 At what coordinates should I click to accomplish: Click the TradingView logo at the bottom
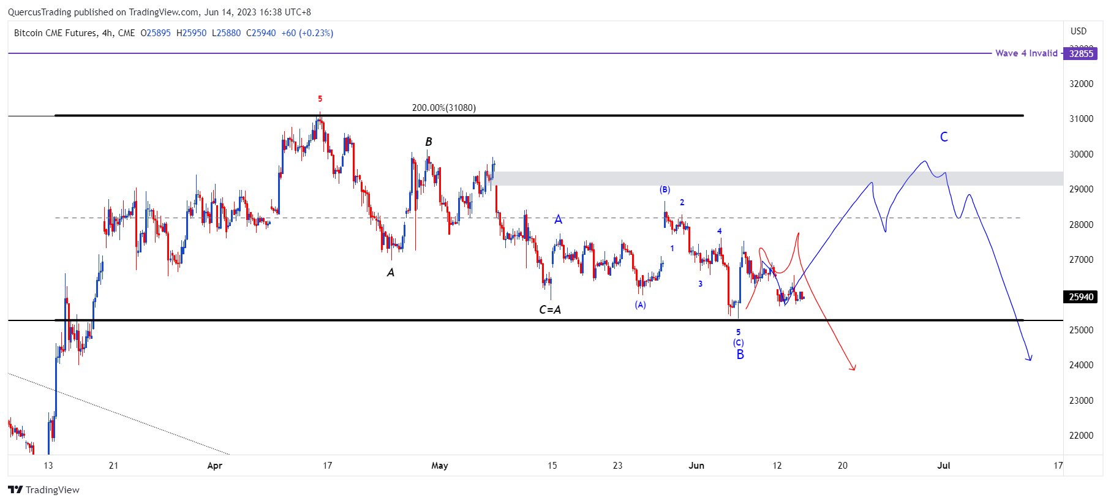(x=43, y=490)
